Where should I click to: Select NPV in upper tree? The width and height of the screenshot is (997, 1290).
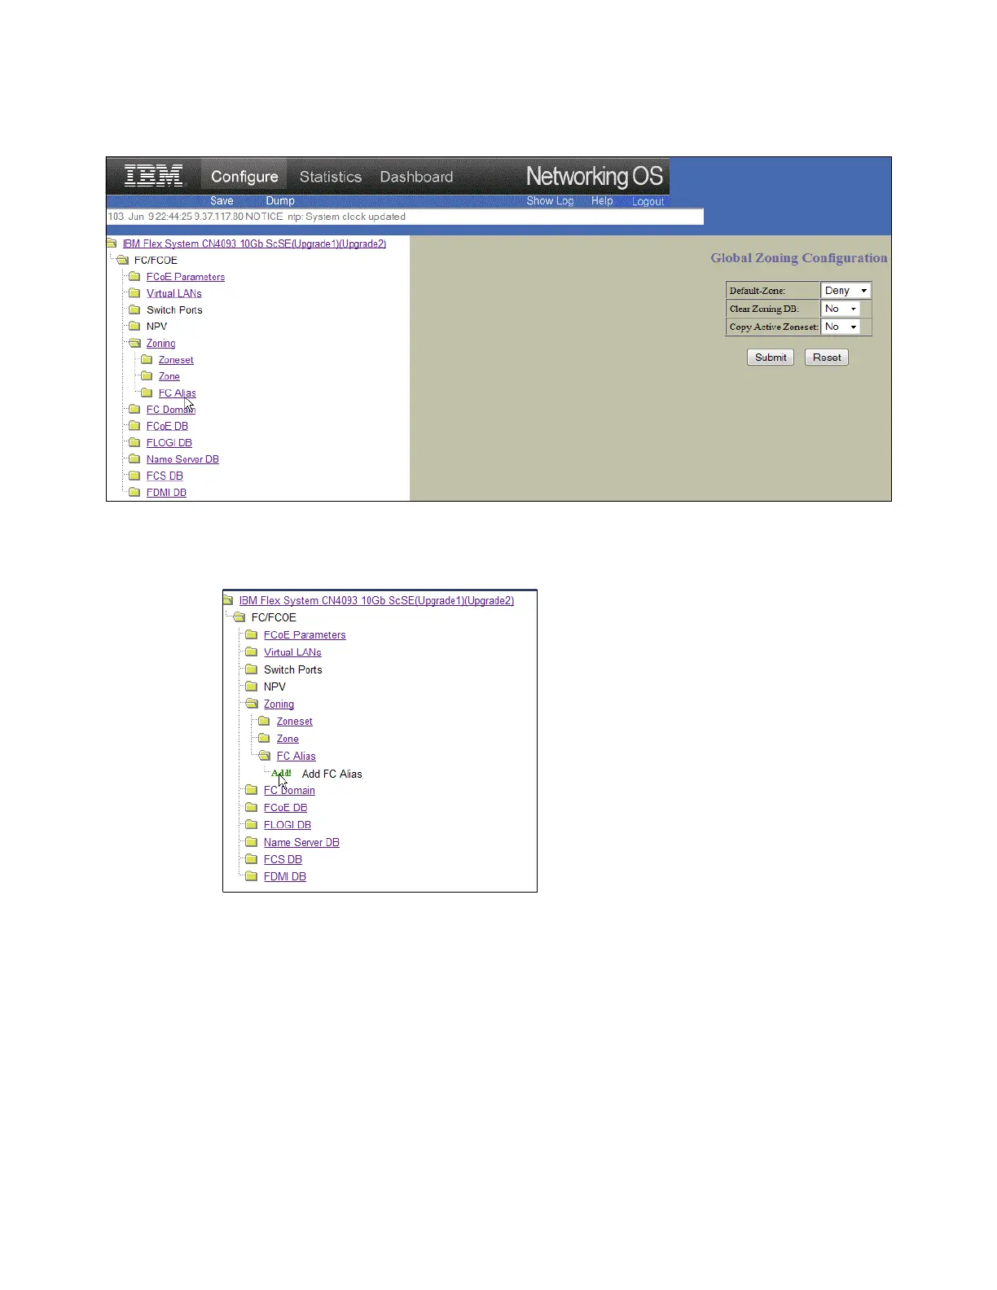(x=156, y=327)
